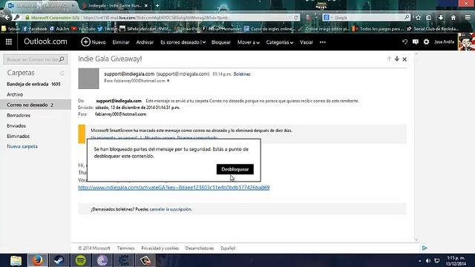Screen dimensions: 475x267
Task: Create a Nueva carpeta
Action: pyautogui.click(x=22, y=146)
